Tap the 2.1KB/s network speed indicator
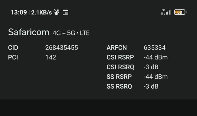197x116 pixels. pyautogui.click(x=41, y=12)
